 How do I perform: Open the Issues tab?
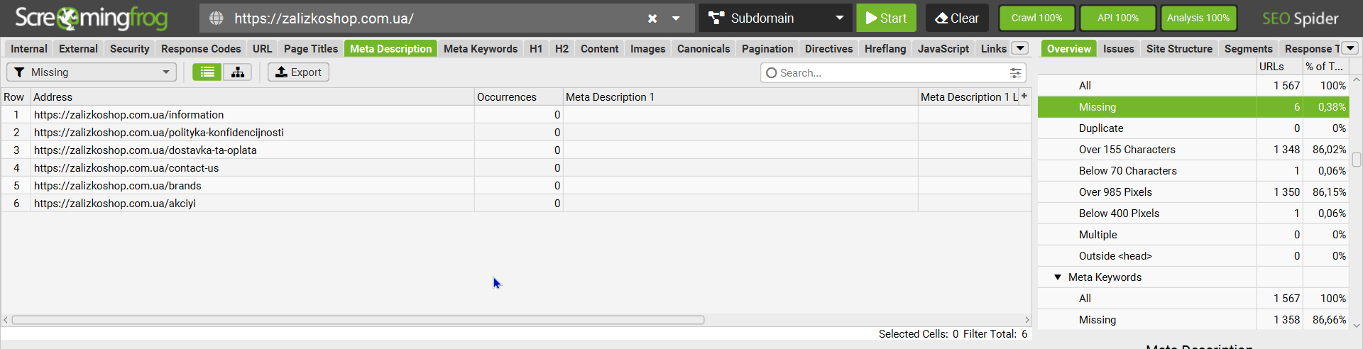pos(1118,48)
